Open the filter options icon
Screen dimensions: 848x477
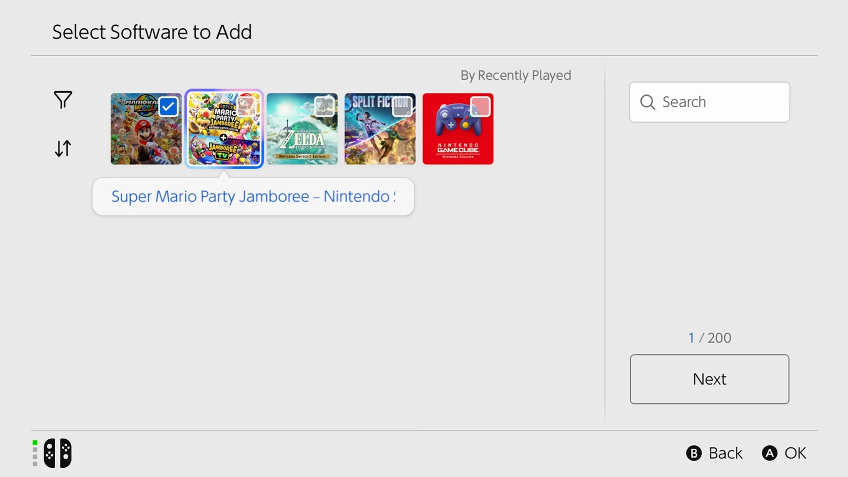tap(62, 100)
